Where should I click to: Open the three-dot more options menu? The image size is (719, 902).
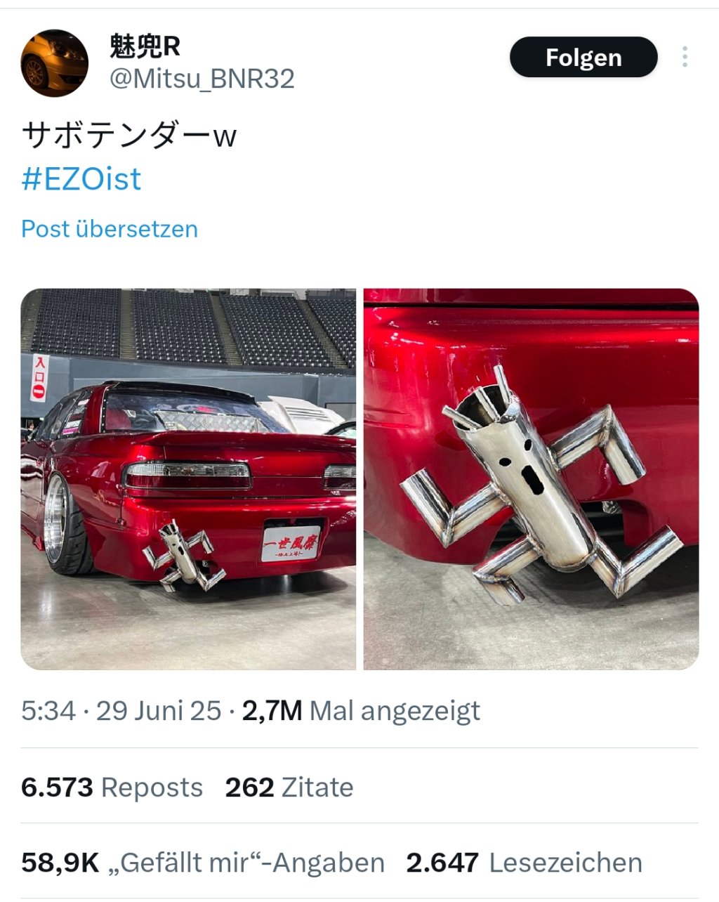point(685,57)
